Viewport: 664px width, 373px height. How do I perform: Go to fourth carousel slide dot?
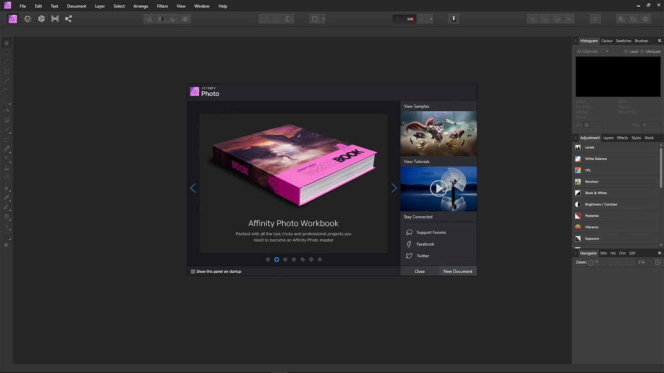click(294, 259)
